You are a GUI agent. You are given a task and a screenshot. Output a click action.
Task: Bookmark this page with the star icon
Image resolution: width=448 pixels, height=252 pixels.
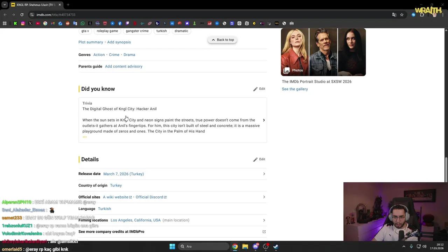[x=402, y=15]
